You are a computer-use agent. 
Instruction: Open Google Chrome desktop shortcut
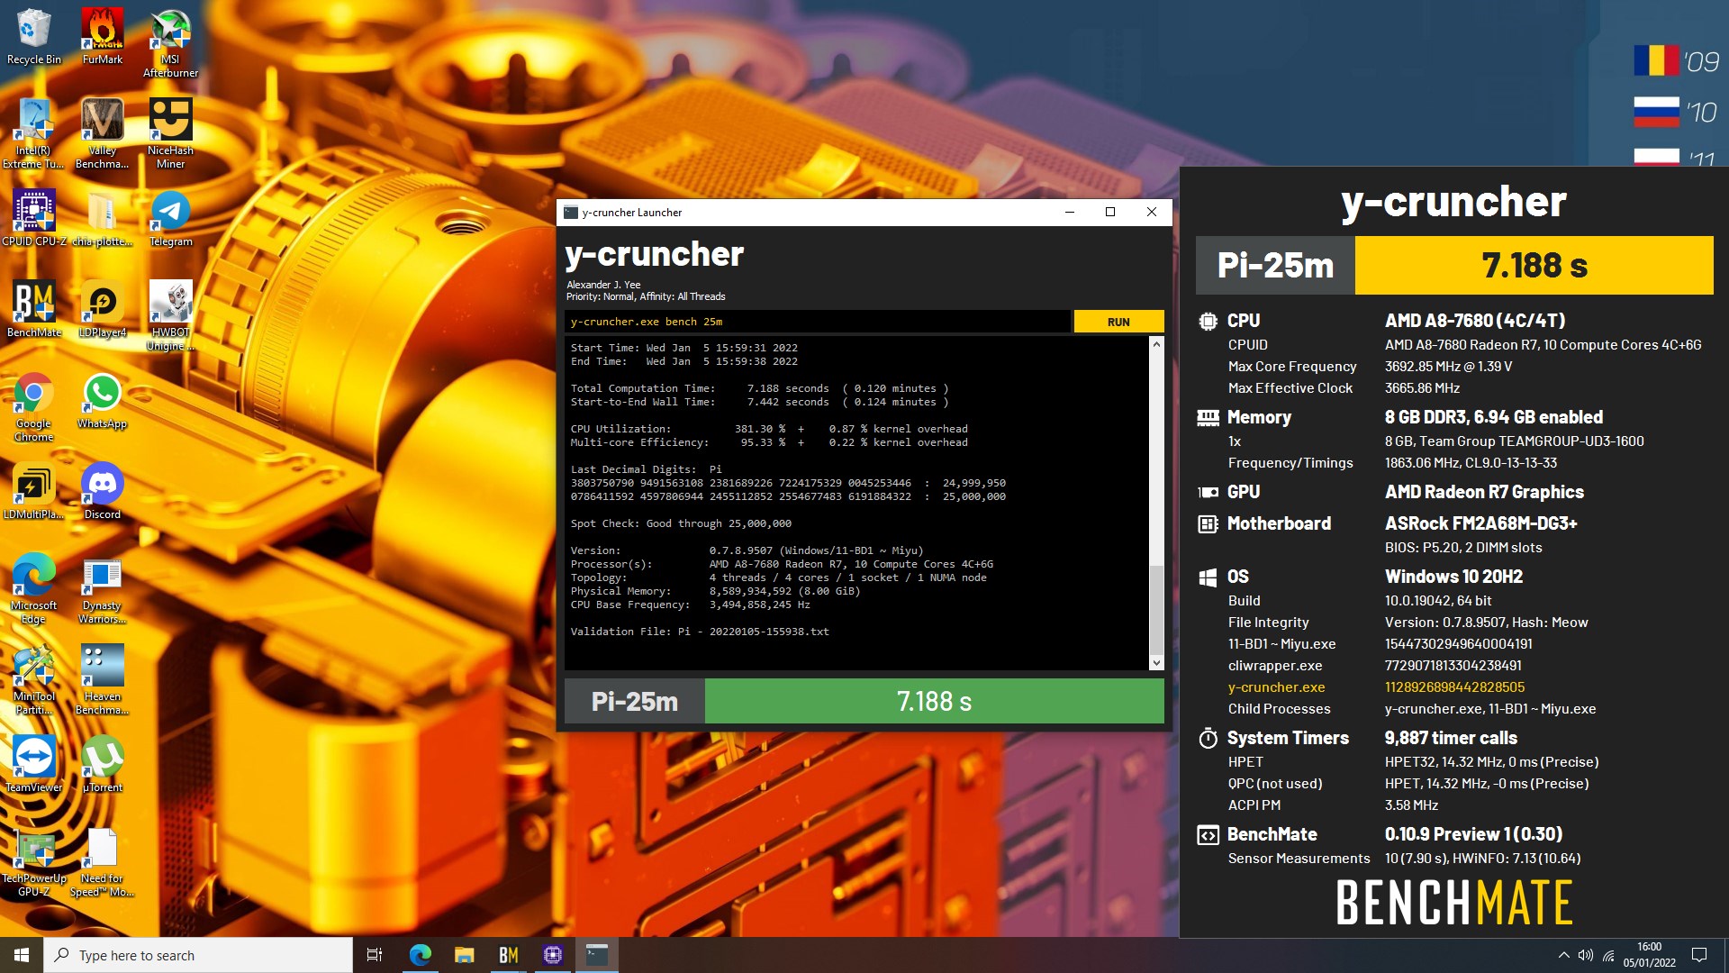tap(33, 406)
